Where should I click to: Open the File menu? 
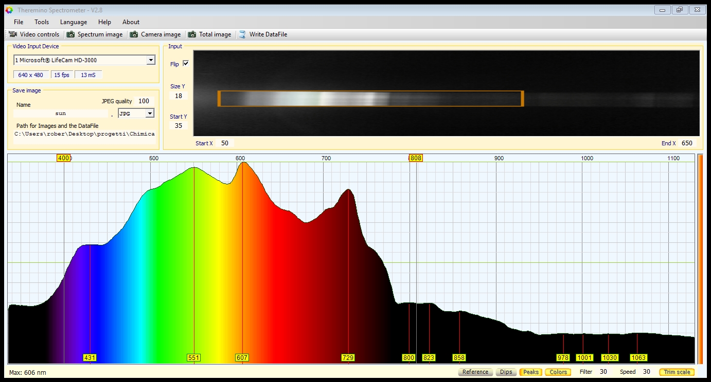coord(19,22)
